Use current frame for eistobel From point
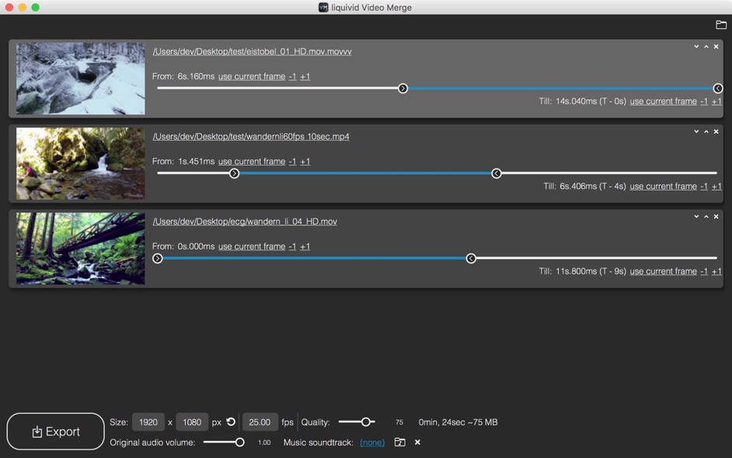 [252, 76]
